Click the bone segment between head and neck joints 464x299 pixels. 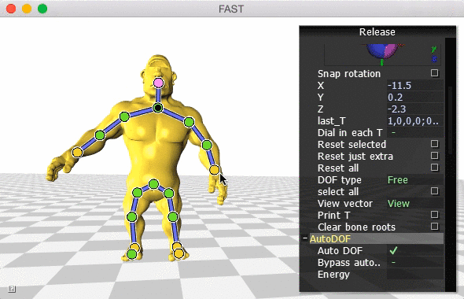coord(158,95)
